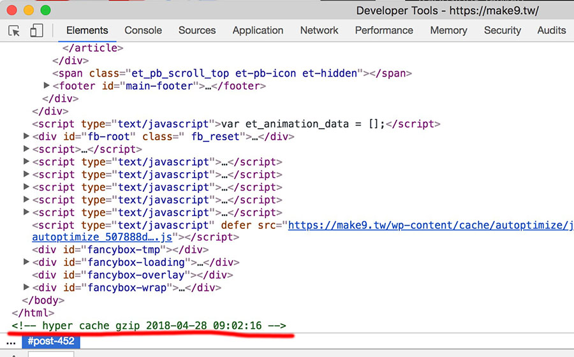Image resolution: width=574 pixels, height=357 pixels.
Task: Toggle the device toolbar icon
Action: coord(36,31)
